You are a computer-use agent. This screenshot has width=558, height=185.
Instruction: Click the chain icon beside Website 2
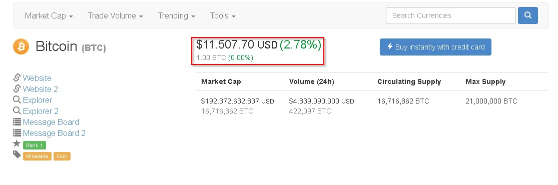point(17,88)
